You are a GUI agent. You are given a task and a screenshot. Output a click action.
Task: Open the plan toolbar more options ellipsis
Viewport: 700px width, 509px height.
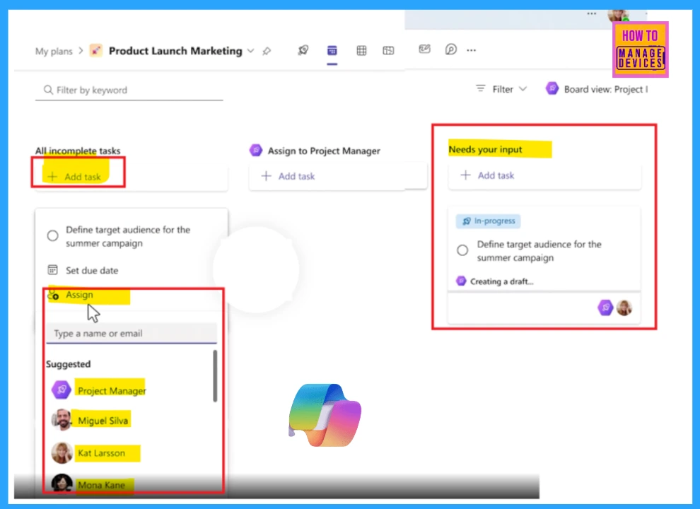coord(472,50)
